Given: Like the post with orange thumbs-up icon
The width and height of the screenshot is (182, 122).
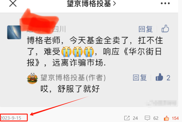Looking at the screenshot, I should point(166,118).
